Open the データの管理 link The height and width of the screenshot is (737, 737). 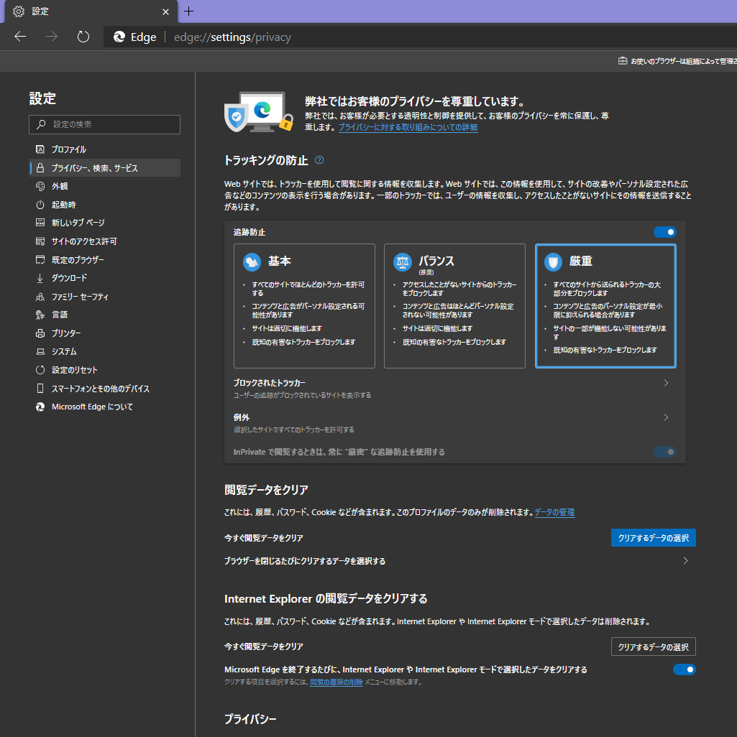(555, 512)
